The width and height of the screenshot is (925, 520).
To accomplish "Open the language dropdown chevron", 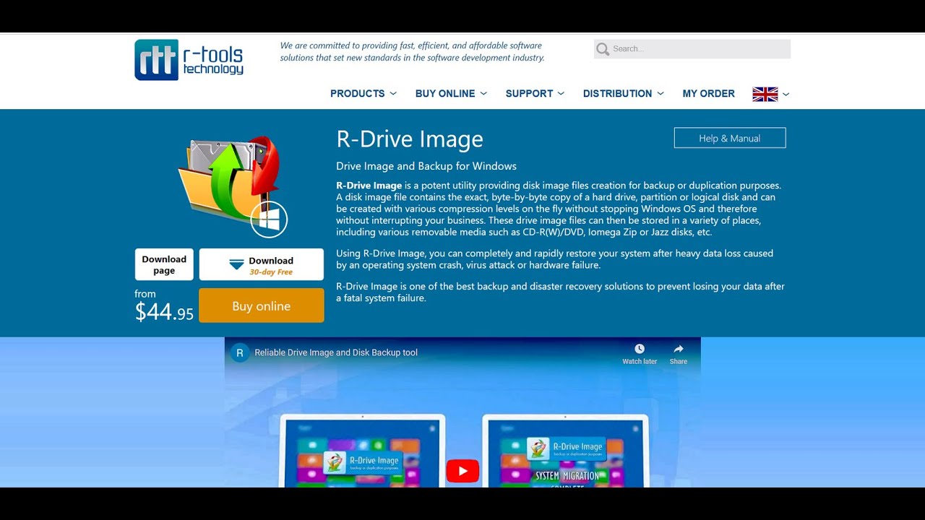I will click(786, 94).
